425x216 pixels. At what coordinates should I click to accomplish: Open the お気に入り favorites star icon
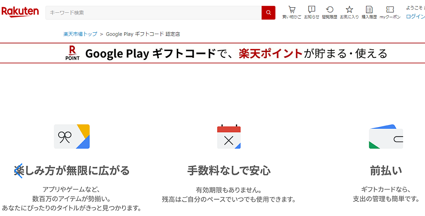(349, 12)
